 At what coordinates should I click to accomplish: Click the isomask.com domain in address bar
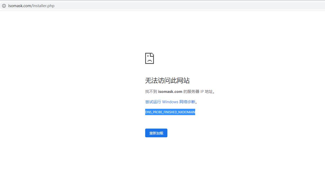click(20, 6)
